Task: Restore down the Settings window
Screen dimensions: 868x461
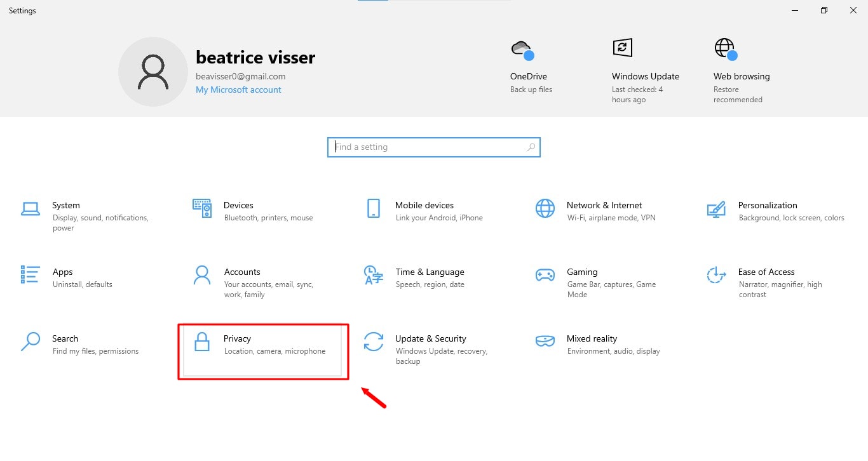Action: click(x=824, y=10)
